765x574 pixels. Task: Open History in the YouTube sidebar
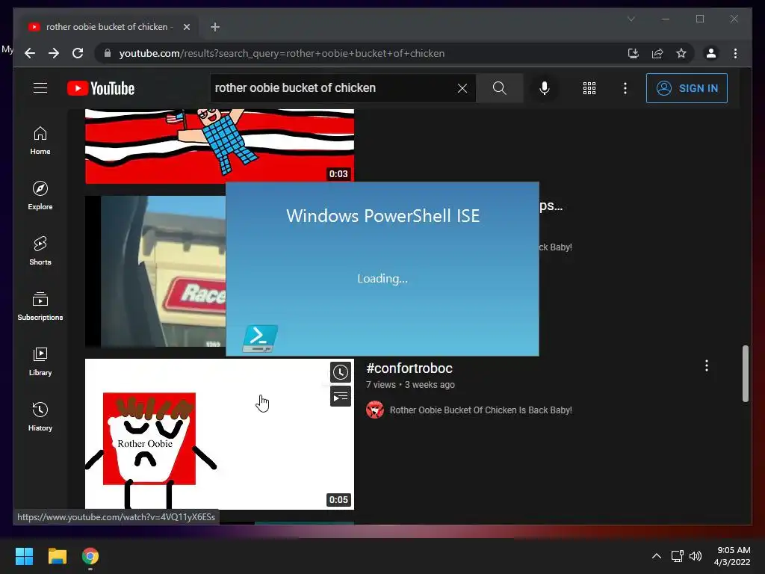coord(40,416)
